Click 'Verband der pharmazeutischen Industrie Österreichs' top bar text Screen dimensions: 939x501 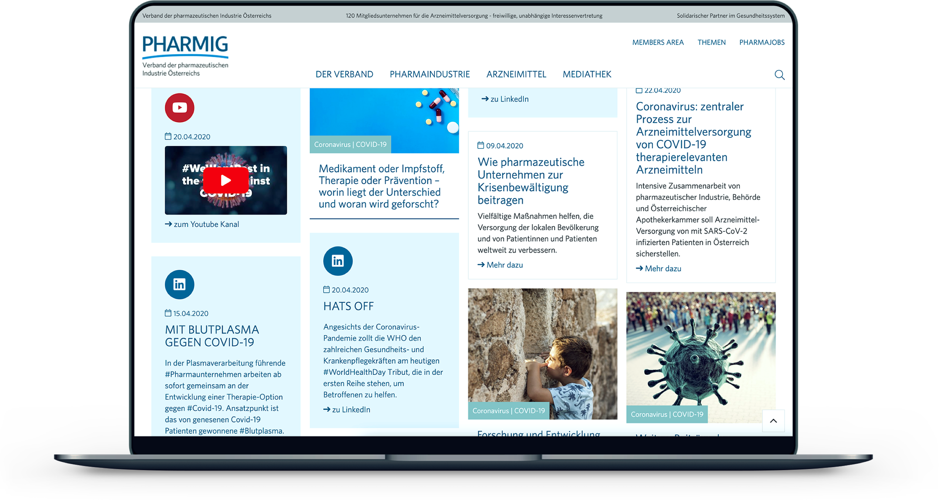(207, 16)
